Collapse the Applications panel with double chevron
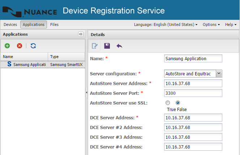 click(x=80, y=34)
